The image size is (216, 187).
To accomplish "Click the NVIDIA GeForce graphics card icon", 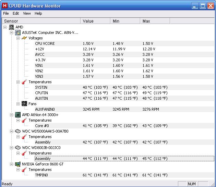I will pyautogui.click(x=18, y=164).
